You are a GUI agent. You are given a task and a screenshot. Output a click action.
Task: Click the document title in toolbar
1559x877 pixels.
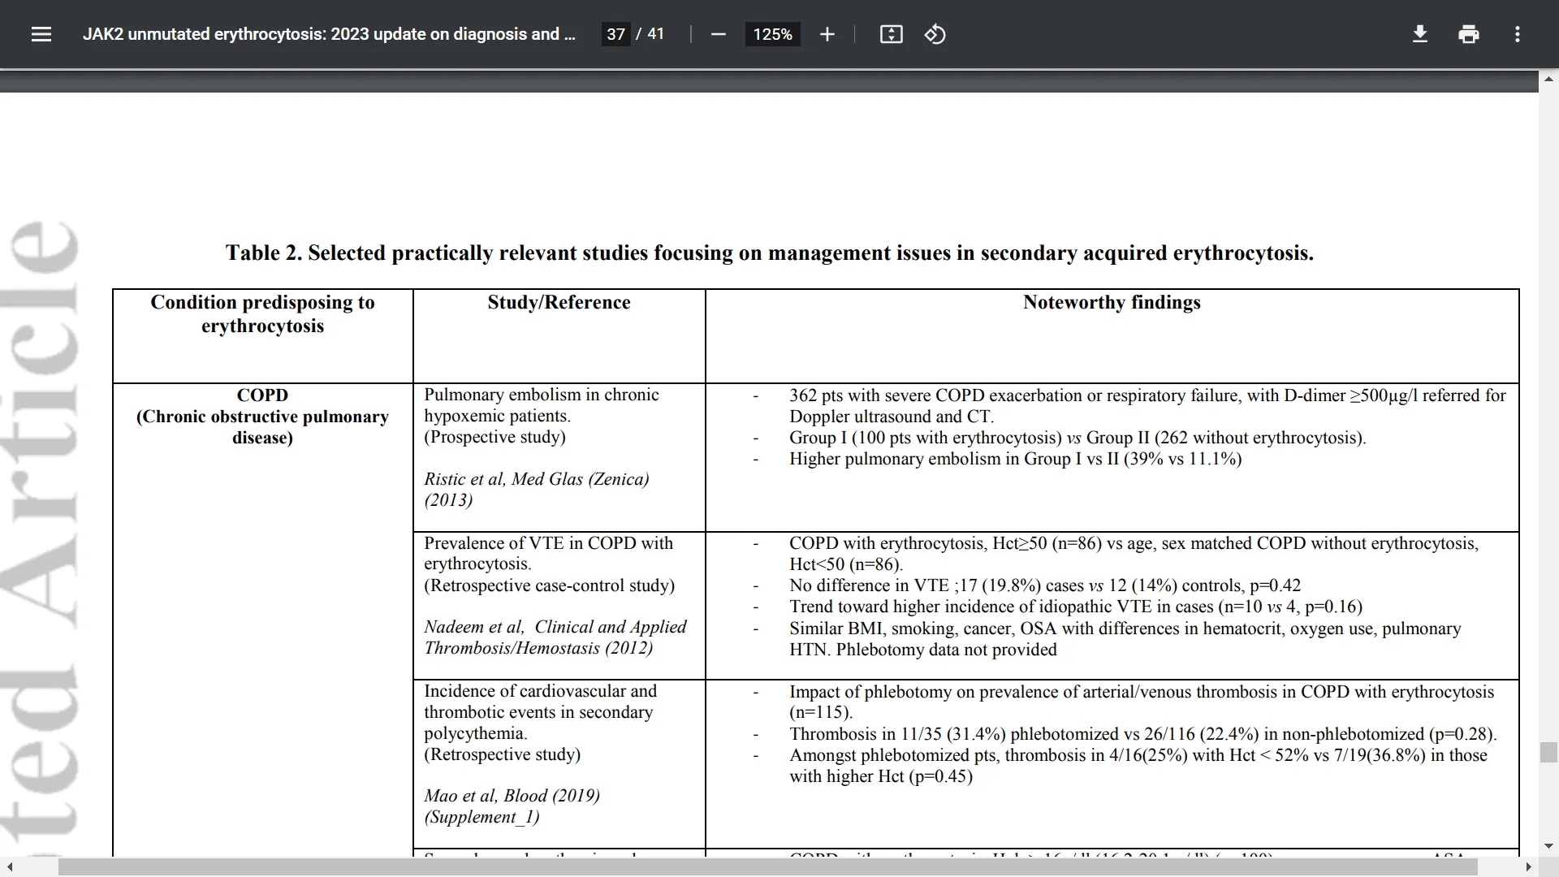point(329,34)
